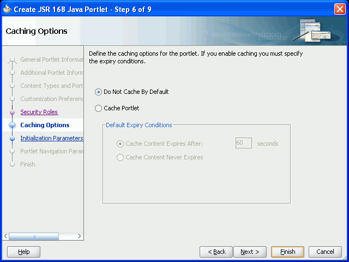Open the Security Roles step link
The image size is (349, 262).
(x=39, y=112)
